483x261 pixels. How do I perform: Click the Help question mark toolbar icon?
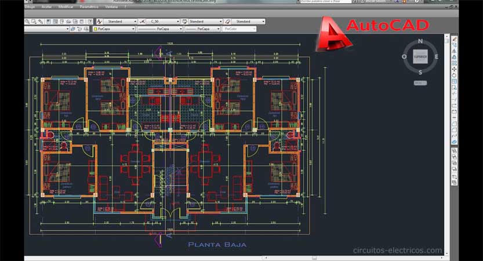click(x=90, y=21)
